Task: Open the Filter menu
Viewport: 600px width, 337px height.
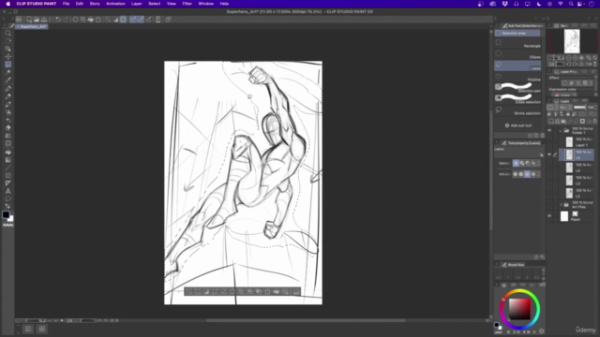Action: pyautogui.click(x=187, y=4)
